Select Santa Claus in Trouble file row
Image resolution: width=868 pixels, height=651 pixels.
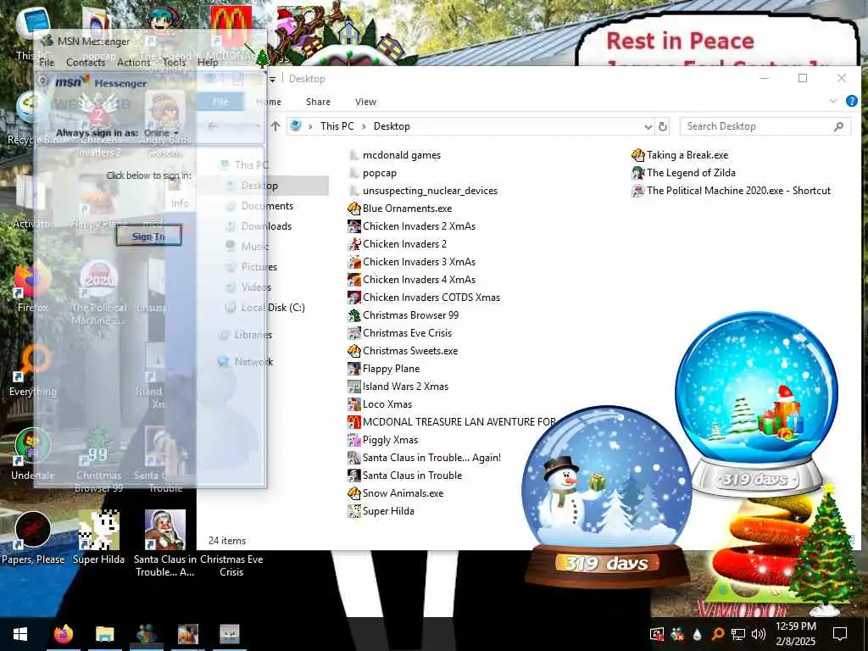405,476
